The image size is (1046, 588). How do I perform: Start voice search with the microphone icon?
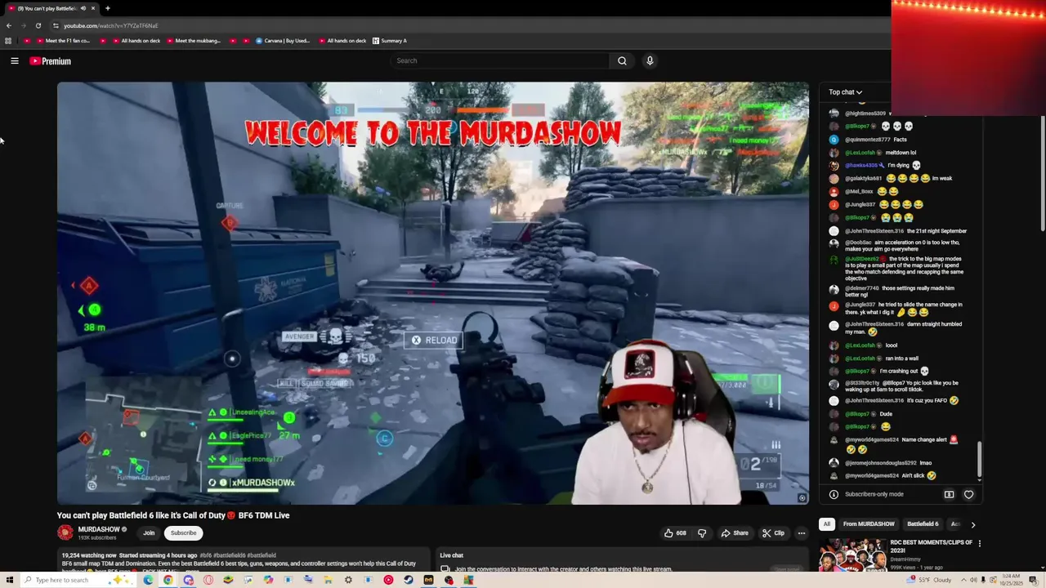[650, 60]
